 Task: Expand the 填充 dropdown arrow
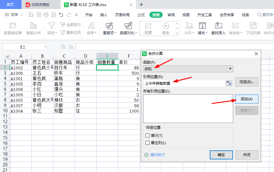[206, 33]
